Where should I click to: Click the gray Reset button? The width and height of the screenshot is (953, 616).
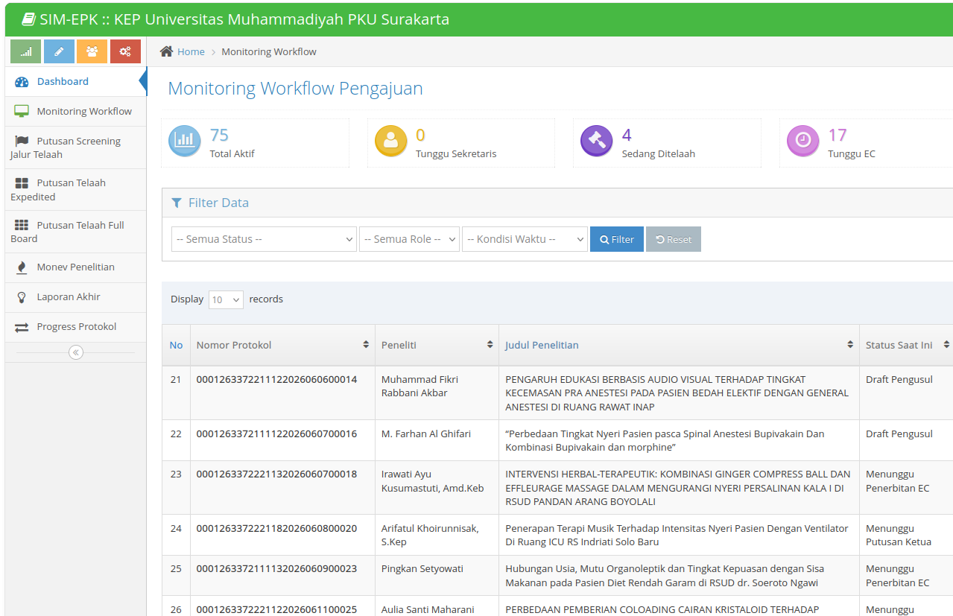coord(674,239)
